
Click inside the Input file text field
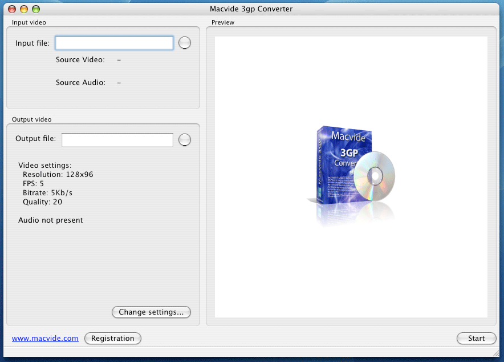click(x=114, y=42)
